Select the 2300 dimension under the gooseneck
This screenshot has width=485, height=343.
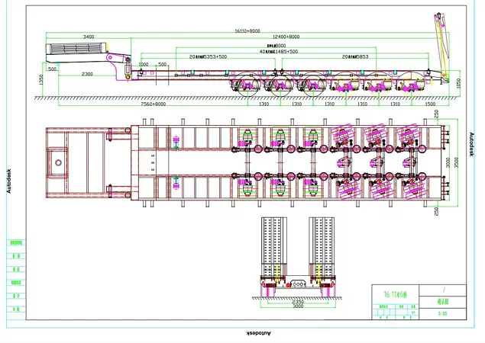(87, 74)
